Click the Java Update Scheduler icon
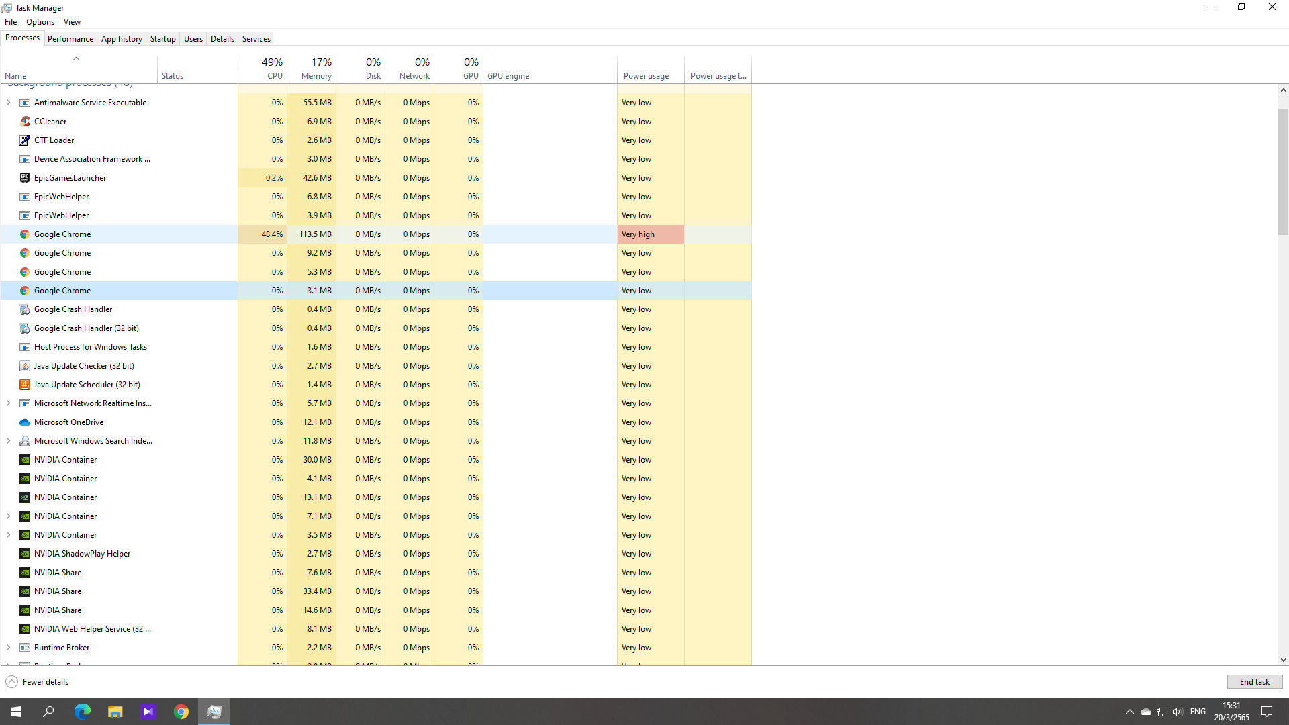The width and height of the screenshot is (1289, 725). point(25,385)
